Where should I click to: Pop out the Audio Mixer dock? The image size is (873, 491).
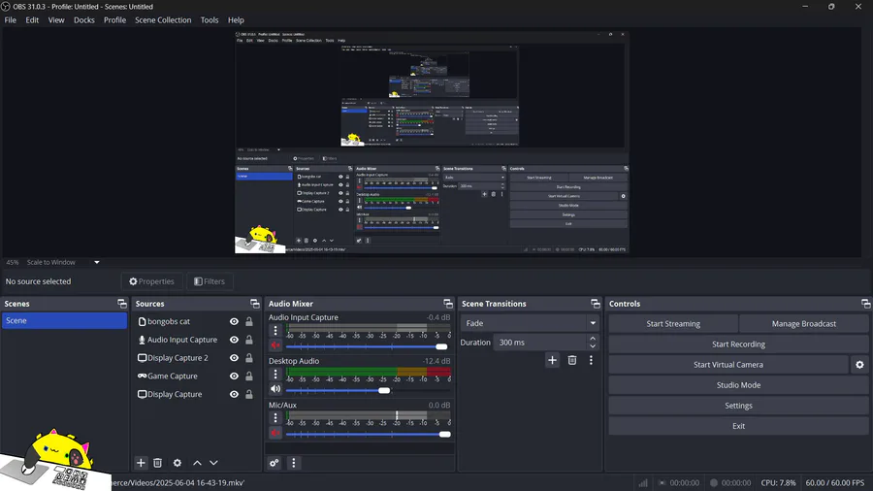[x=448, y=304]
